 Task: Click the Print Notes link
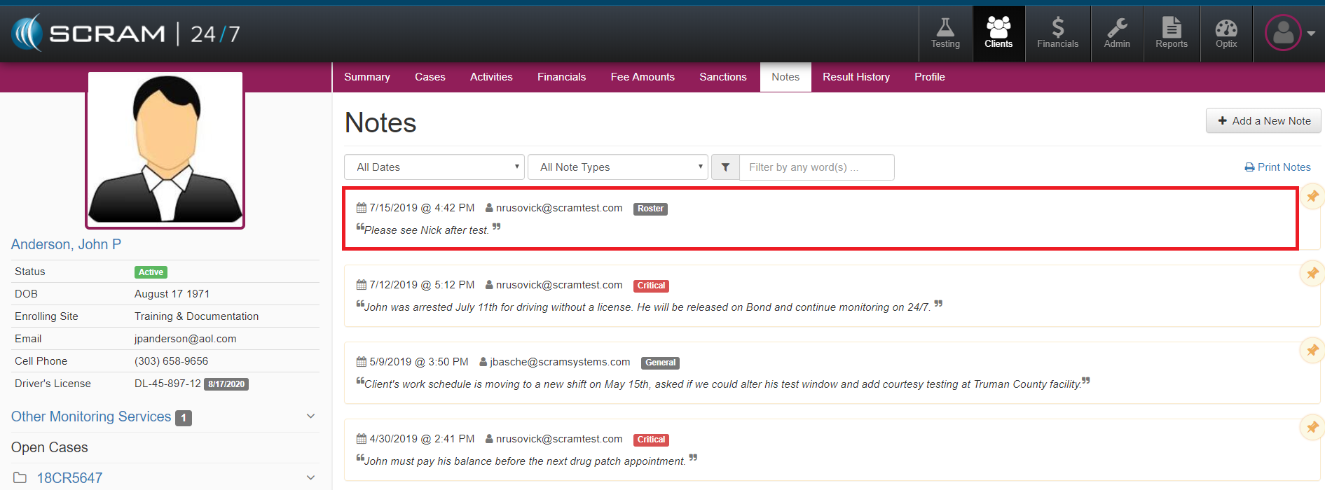(1277, 167)
